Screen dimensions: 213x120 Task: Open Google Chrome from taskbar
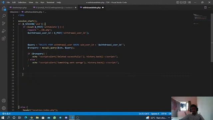[x=32, y=118]
